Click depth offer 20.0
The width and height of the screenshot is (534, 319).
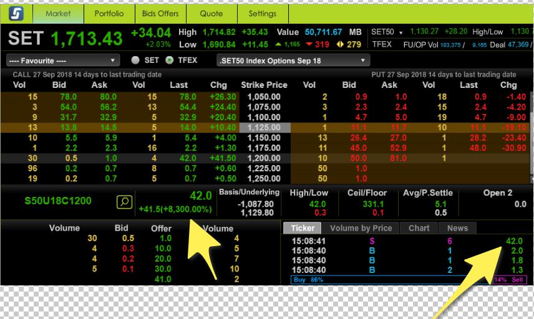[163, 259]
